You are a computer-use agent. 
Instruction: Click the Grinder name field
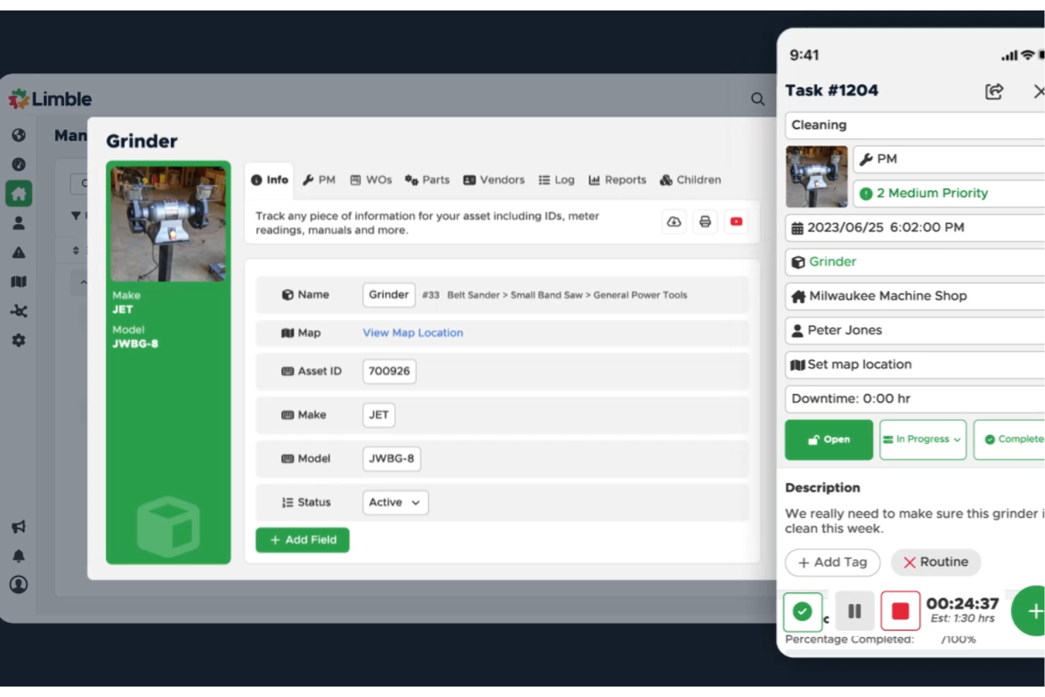point(388,294)
